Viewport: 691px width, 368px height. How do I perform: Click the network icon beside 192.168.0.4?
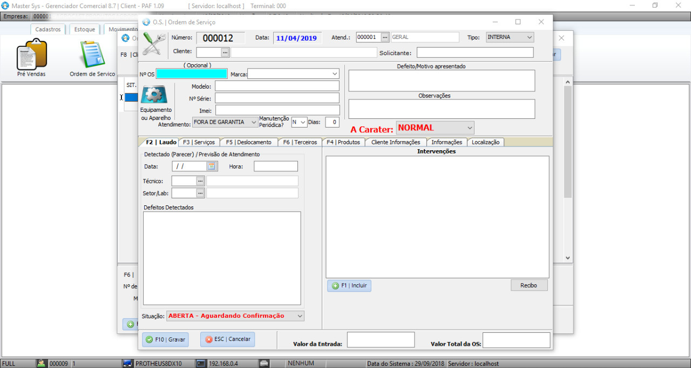pyautogui.click(x=201, y=364)
